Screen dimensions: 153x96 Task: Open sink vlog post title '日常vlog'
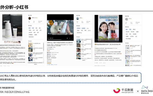60,43
